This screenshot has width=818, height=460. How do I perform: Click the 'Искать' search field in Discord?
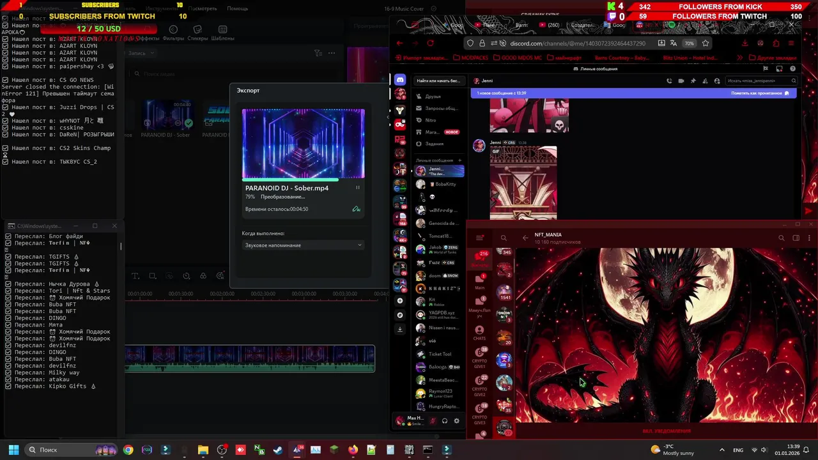tap(761, 81)
